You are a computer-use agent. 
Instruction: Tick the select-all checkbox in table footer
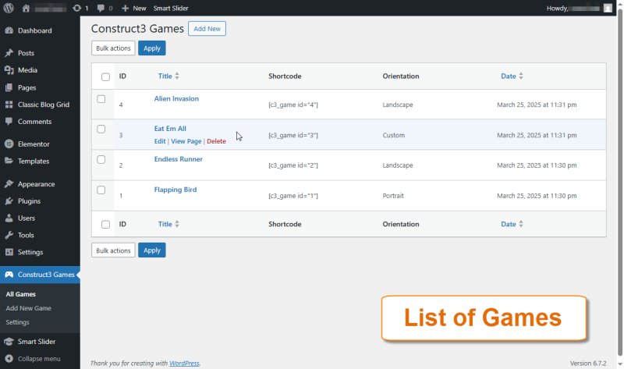(x=105, y=225)
